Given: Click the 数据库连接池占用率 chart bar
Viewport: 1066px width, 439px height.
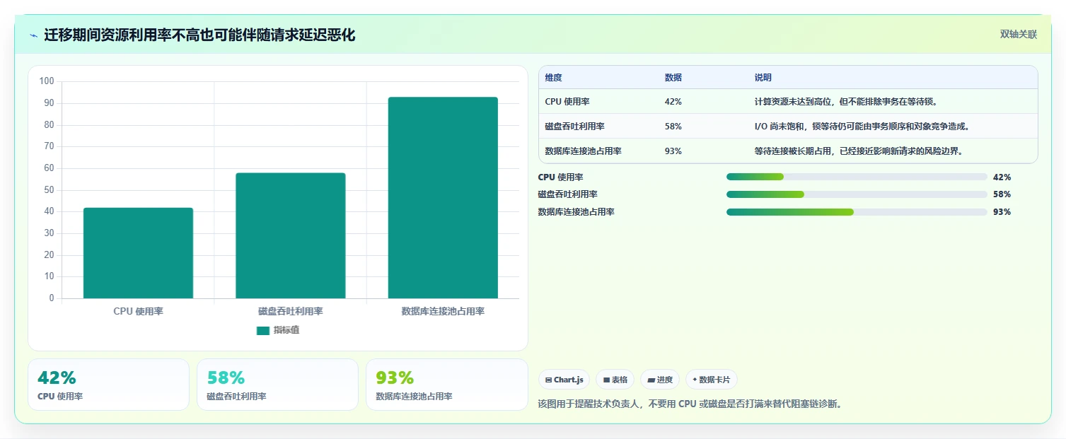Looking at the screenshot, I should pos(443,197).
